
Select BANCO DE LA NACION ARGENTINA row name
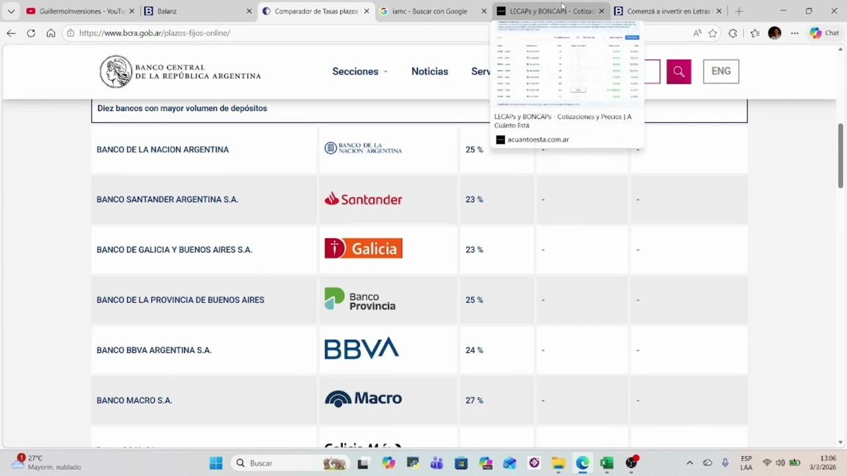pyautogui.click(x=163, y=149)
